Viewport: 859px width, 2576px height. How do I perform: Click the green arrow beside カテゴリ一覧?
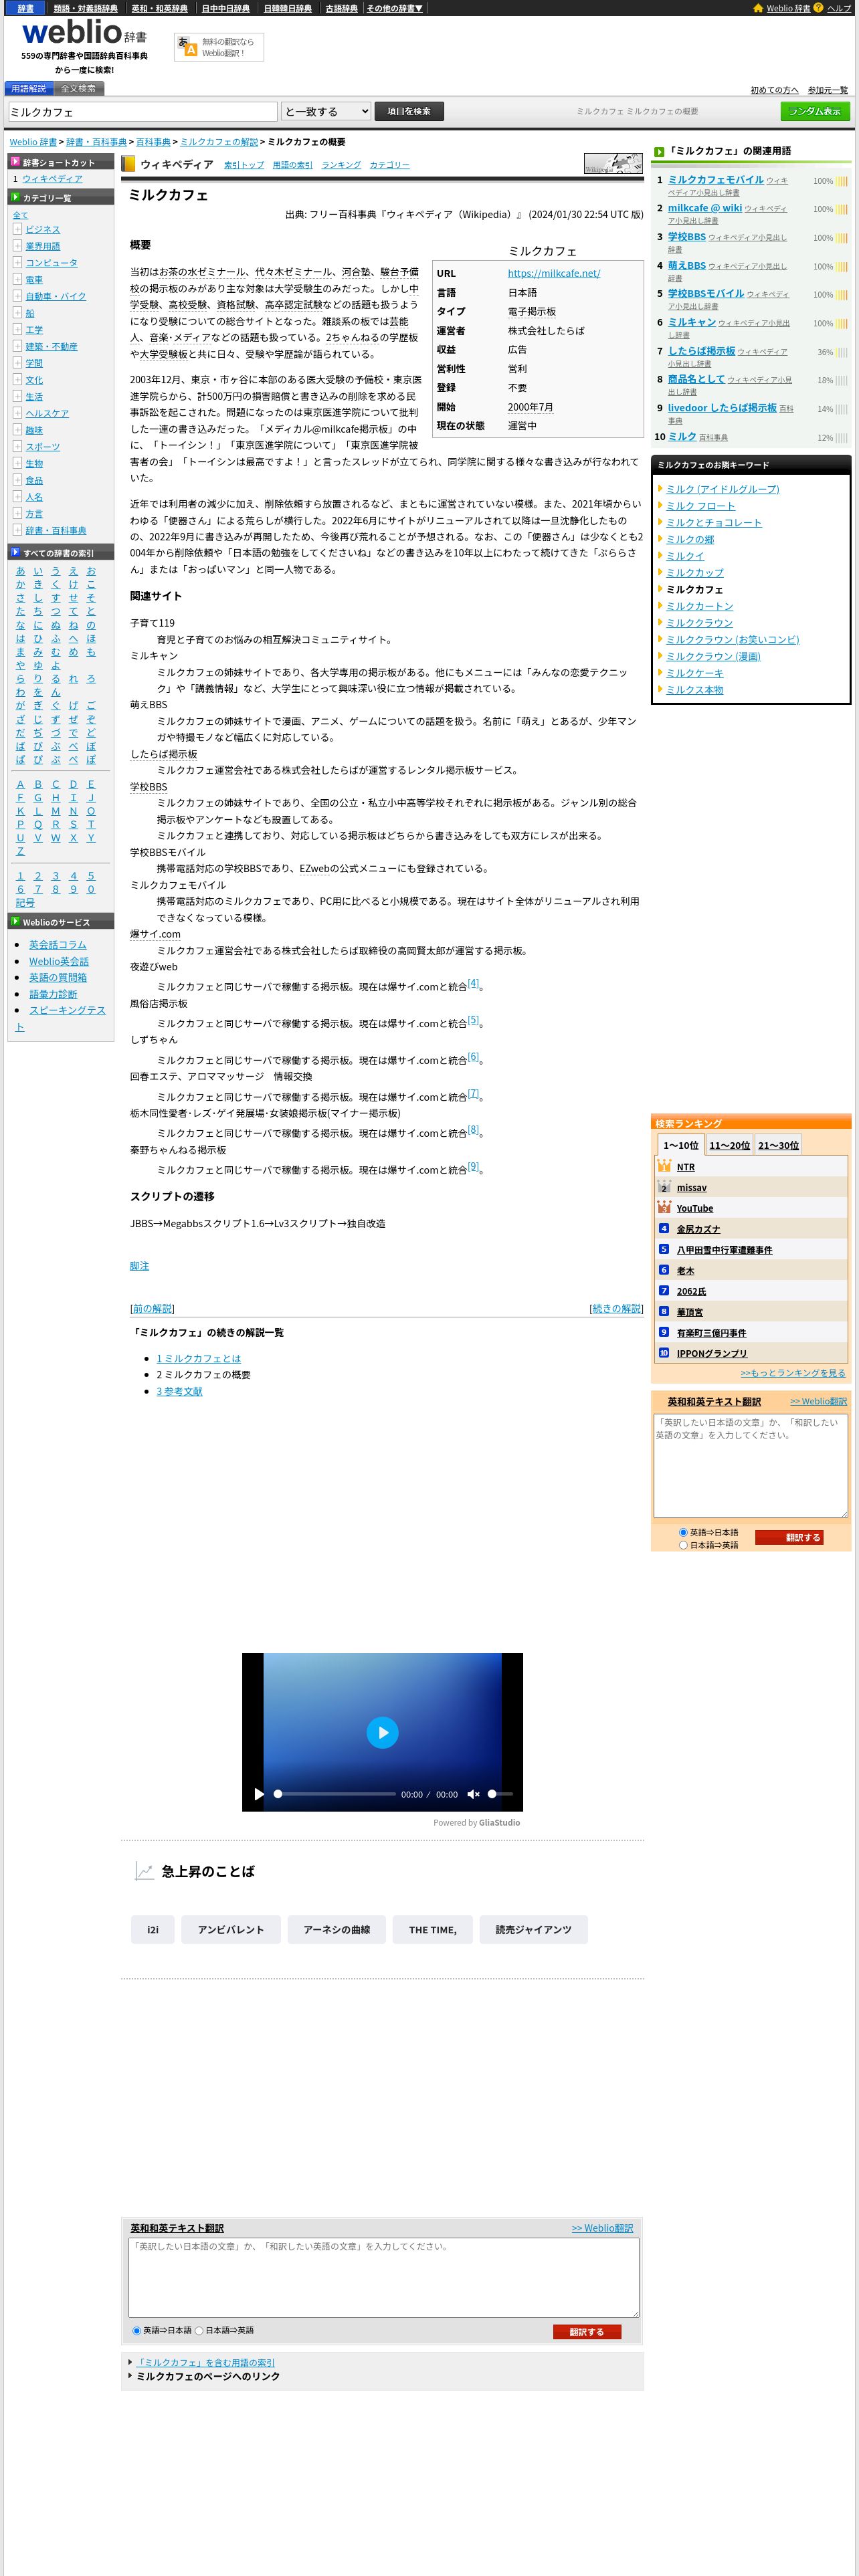[15, 198]
